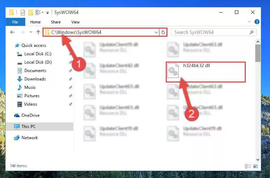Click the vertical scrollbar thumb
This screenshot has height=178, width=270.
click(258, 53)
